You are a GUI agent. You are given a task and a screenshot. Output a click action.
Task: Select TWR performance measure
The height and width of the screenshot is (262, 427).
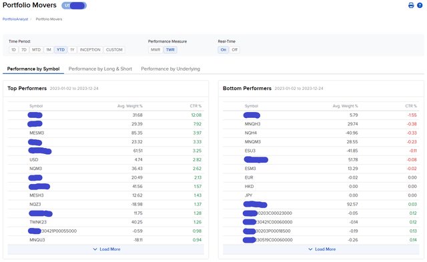click(x=170, y=50)
